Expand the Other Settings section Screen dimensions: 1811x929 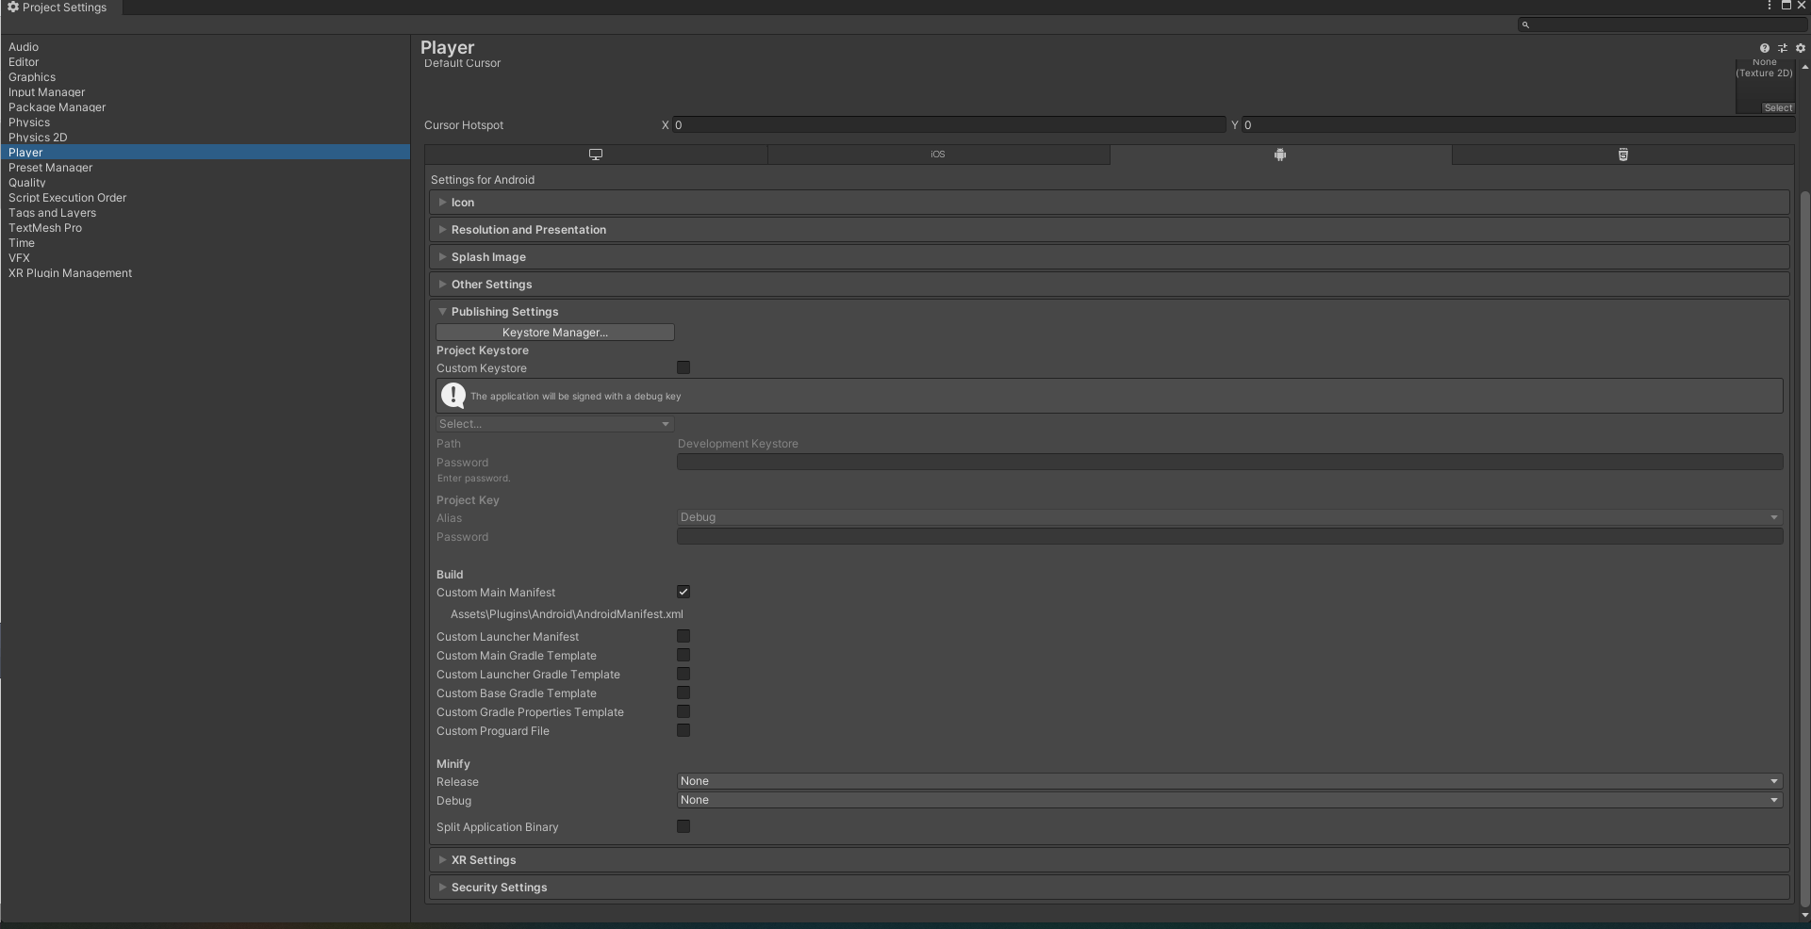(x=1109, y=285)
